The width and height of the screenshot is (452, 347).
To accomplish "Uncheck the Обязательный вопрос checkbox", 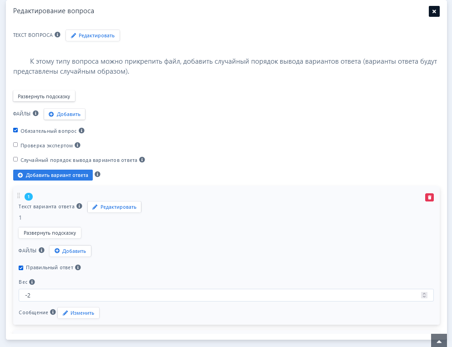I will pyautogui.click(x=15, y=130).
